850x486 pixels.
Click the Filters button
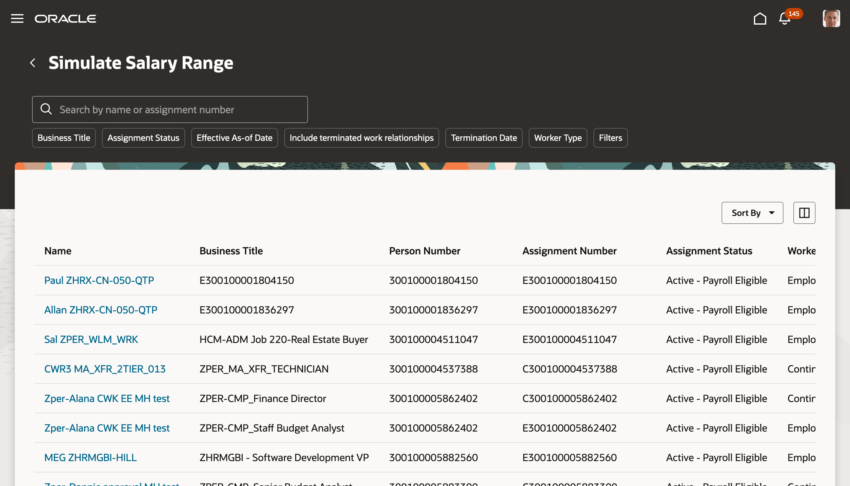[x=610, y=138]
